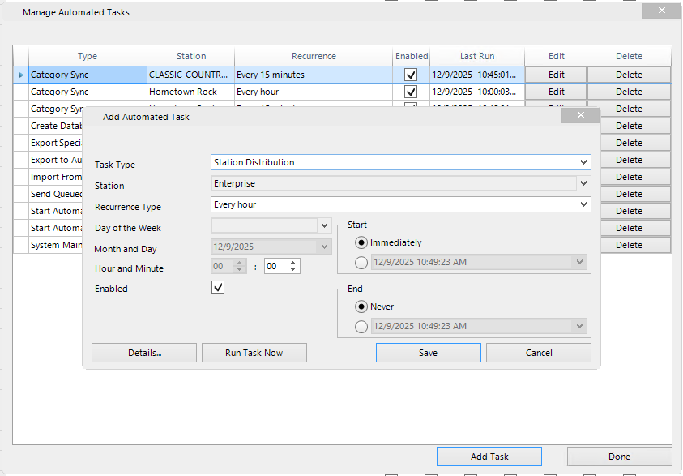Expand the Recurrence Type dropdown

tap(584, 204)
